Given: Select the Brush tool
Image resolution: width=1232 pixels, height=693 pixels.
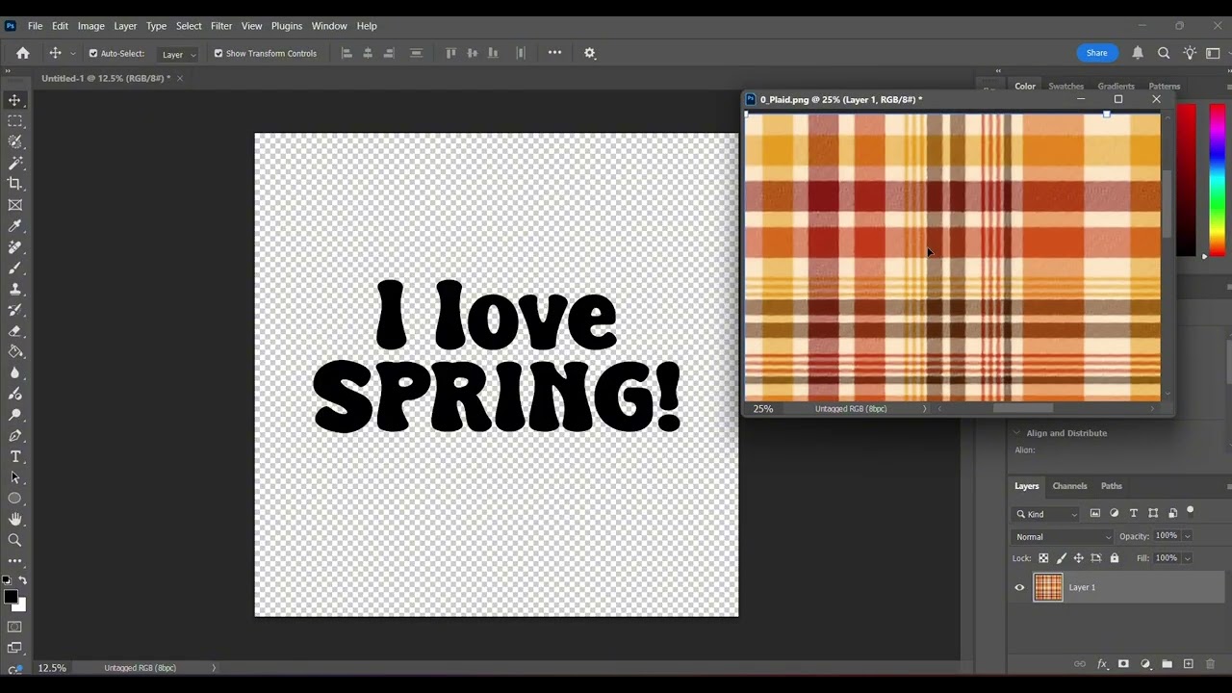Looking at the screenshot, I should [14, 269].
